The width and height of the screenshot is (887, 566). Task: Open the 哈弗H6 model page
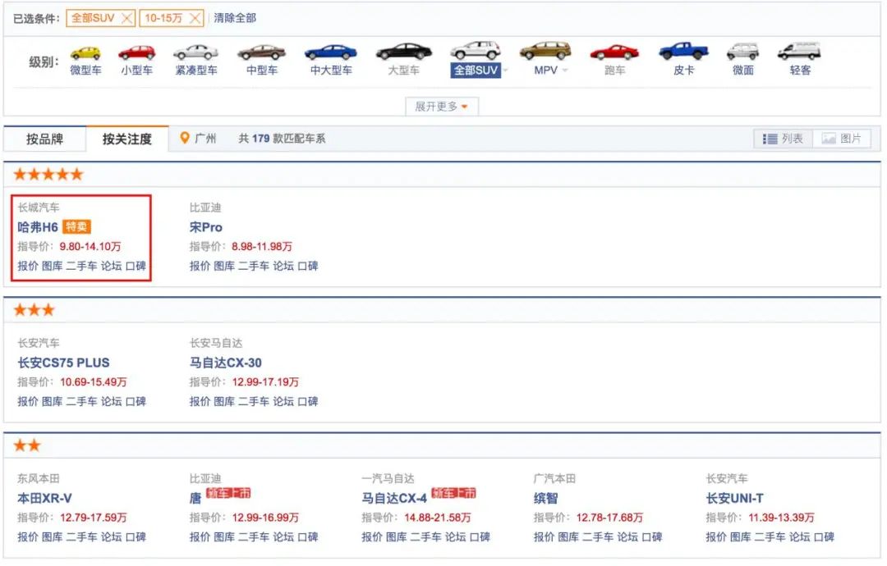[x=38, y=227]
